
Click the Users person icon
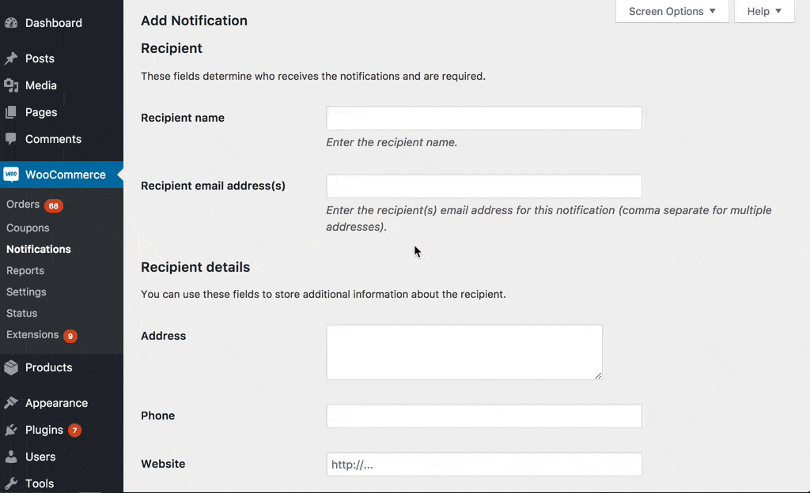point(11,457)
